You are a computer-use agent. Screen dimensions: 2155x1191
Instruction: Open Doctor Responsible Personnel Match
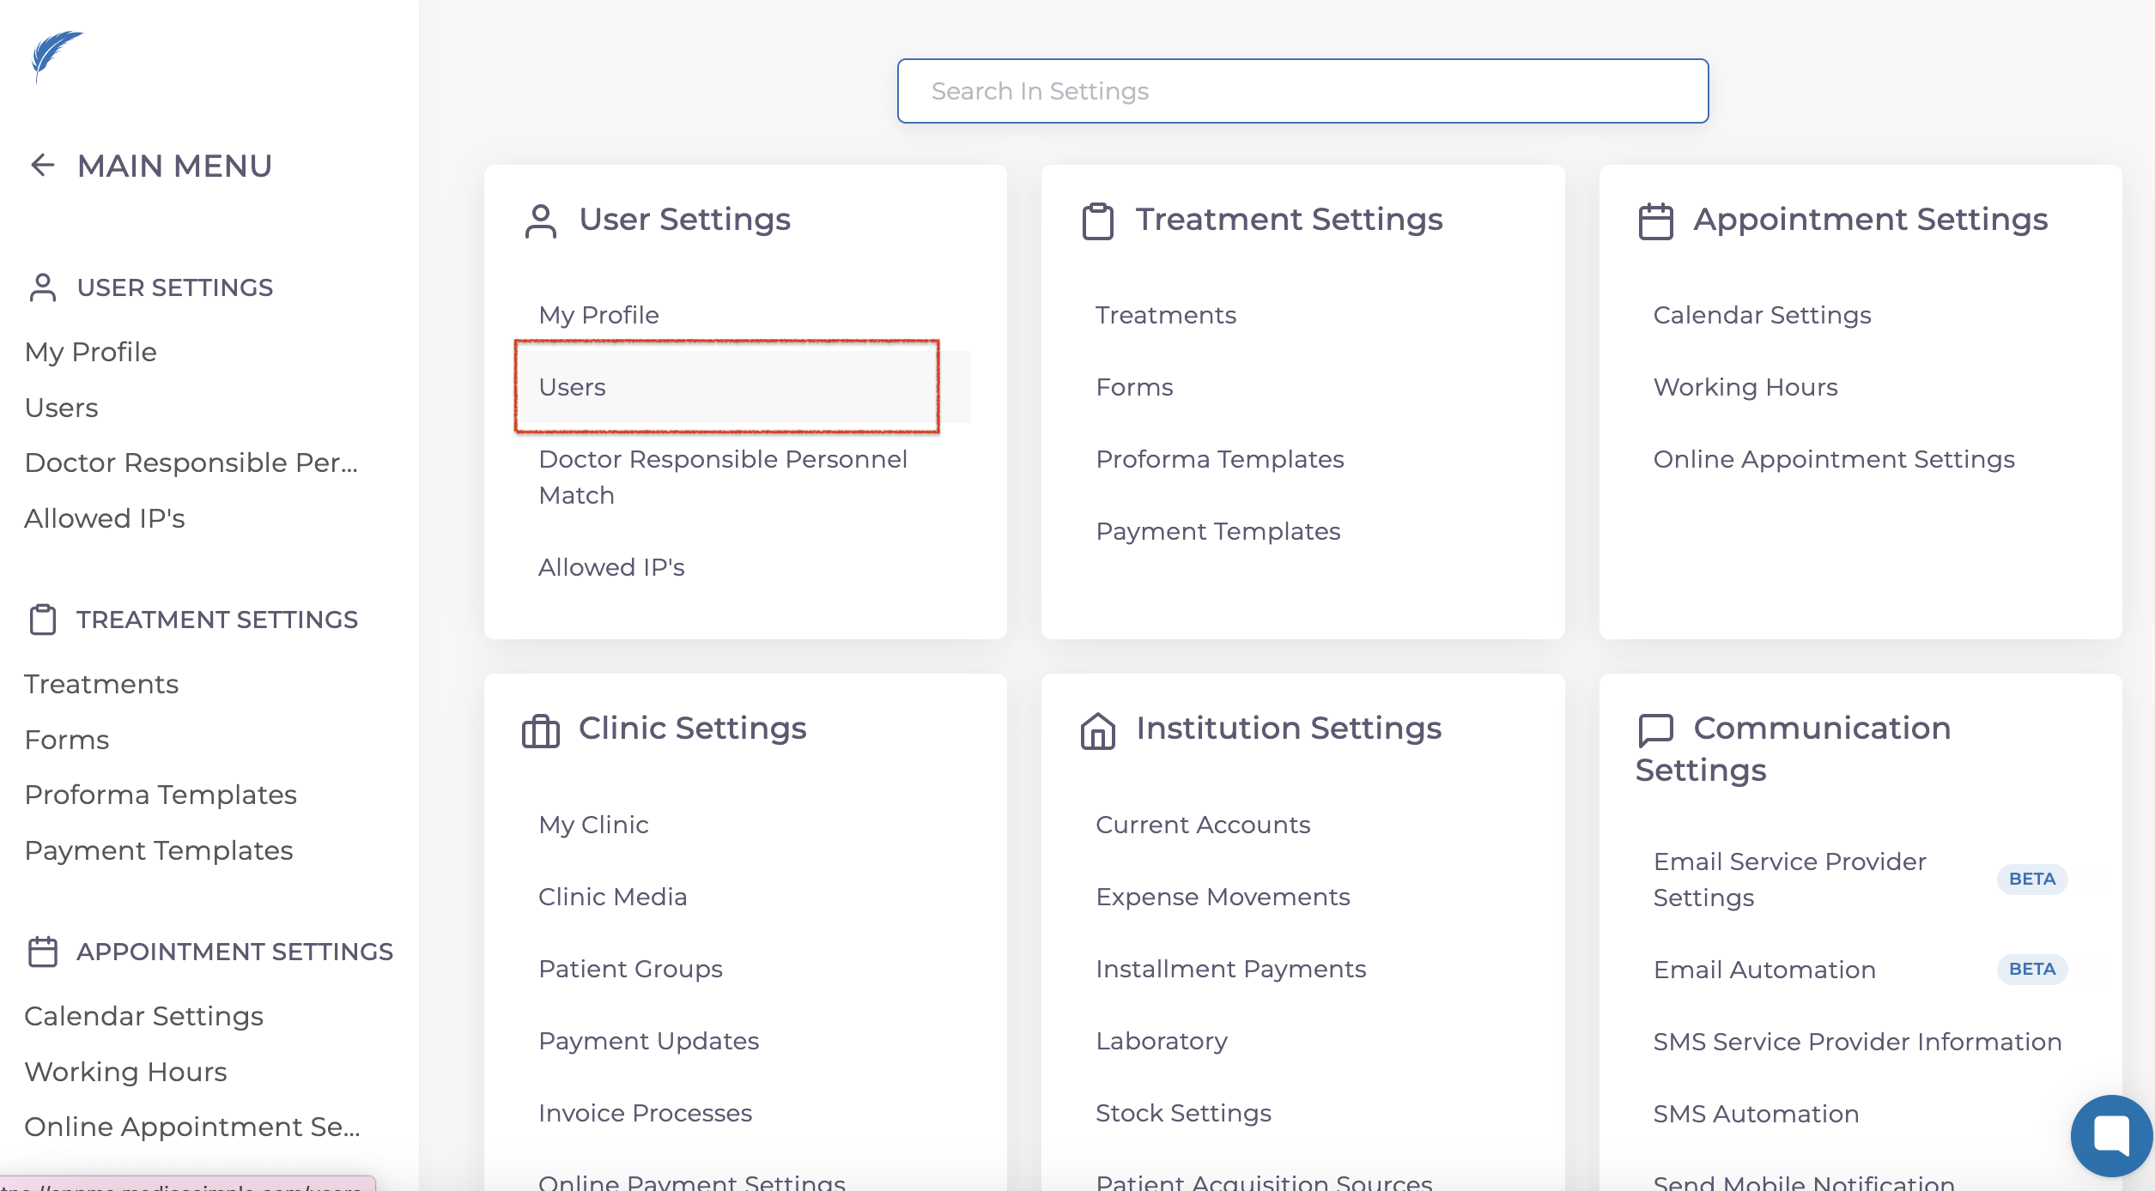(722, 477)
